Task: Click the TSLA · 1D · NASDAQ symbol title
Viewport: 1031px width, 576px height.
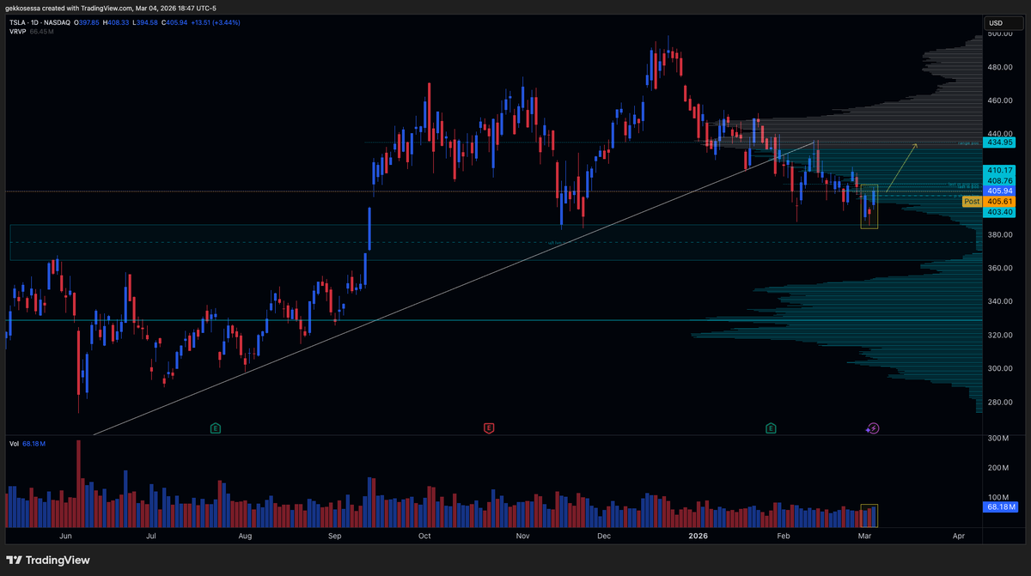Action: 40,23
